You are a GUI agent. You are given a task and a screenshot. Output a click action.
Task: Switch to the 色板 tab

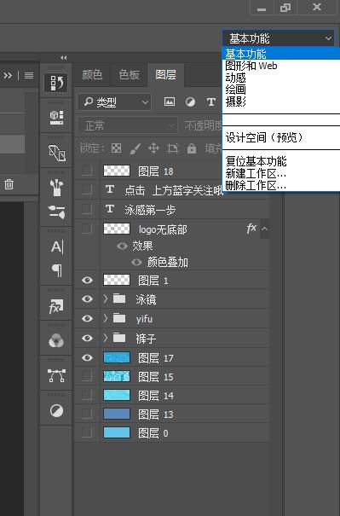point(129,75)
